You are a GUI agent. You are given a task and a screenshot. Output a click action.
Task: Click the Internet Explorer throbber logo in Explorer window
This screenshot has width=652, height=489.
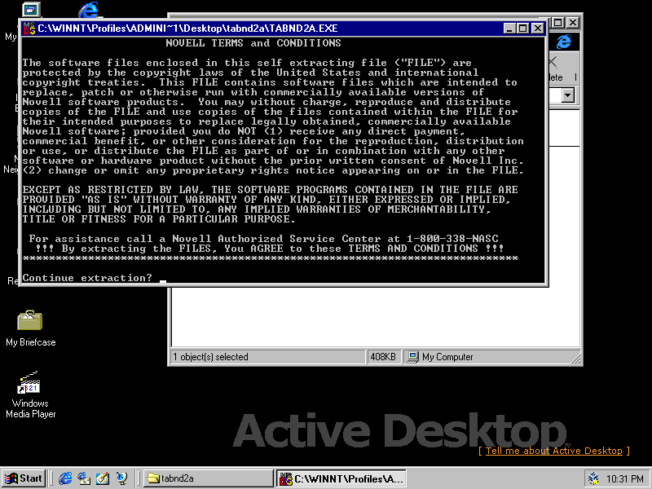tap(564, 42)
